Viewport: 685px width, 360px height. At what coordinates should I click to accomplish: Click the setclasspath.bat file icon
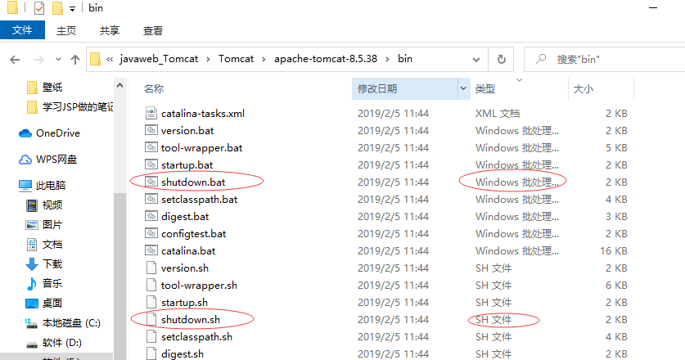click(x=151, y=199)
